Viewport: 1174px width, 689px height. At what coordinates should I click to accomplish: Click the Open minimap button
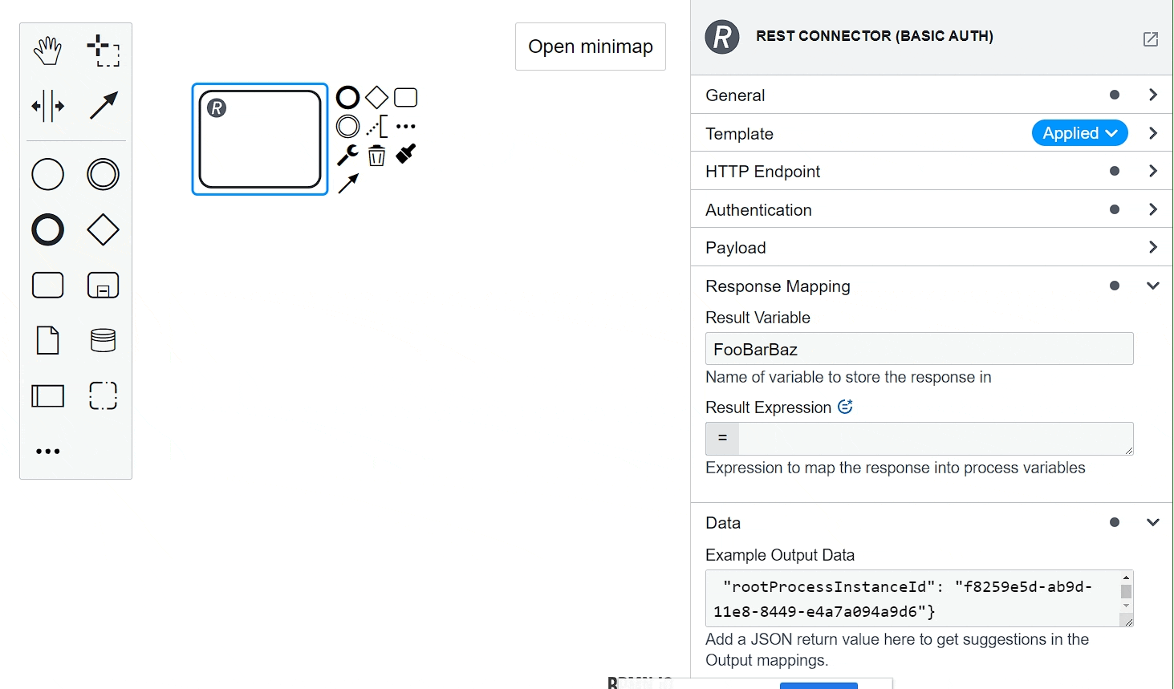(590, 47)
